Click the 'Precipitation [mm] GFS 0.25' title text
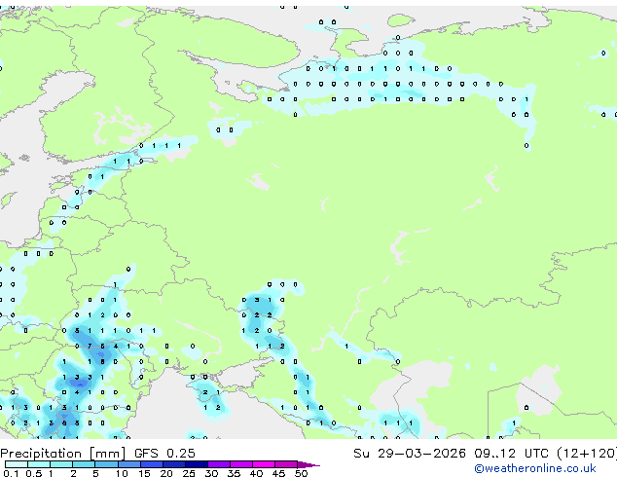 [97, 454]
